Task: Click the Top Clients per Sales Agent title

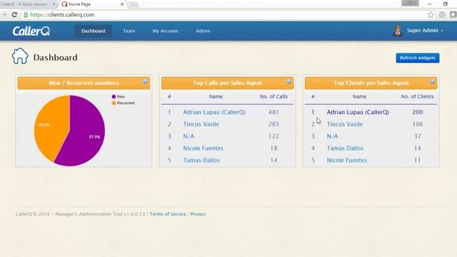Action: [371, 83]
